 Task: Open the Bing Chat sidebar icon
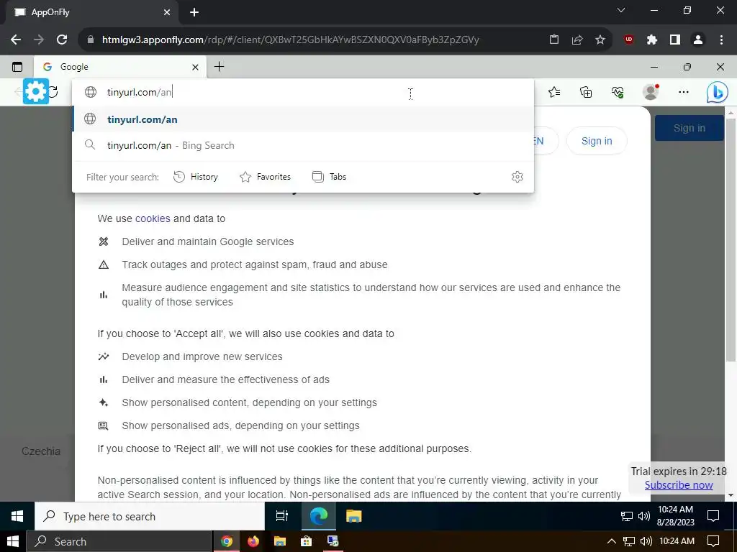(x=718, y=92)
